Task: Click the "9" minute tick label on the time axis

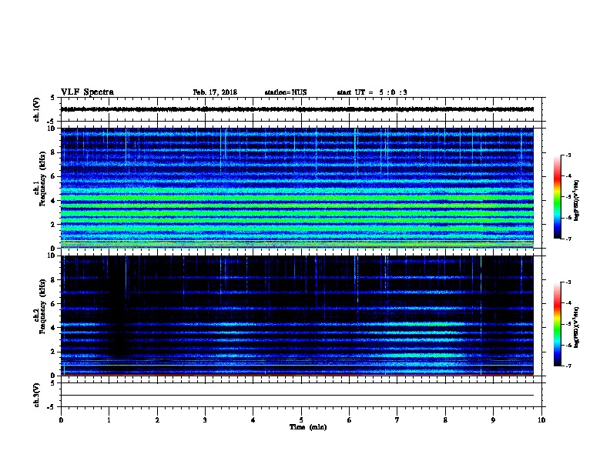Action: (x=493, y=419)
